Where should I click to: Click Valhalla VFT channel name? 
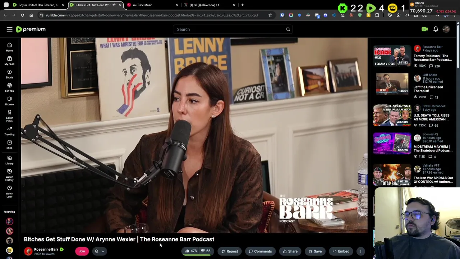click(x=431, y=165)
